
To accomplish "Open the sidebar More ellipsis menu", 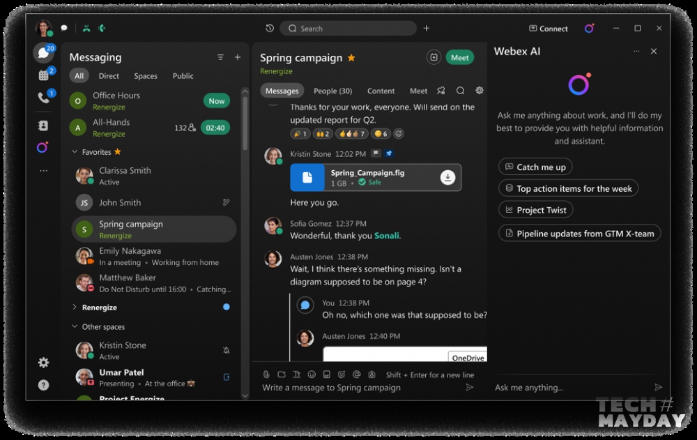I will 43,170.
